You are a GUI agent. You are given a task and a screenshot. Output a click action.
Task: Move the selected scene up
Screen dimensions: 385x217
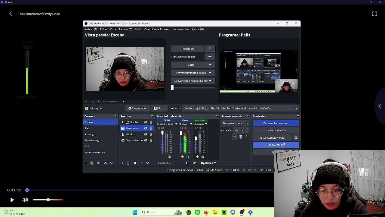(106, 163)
